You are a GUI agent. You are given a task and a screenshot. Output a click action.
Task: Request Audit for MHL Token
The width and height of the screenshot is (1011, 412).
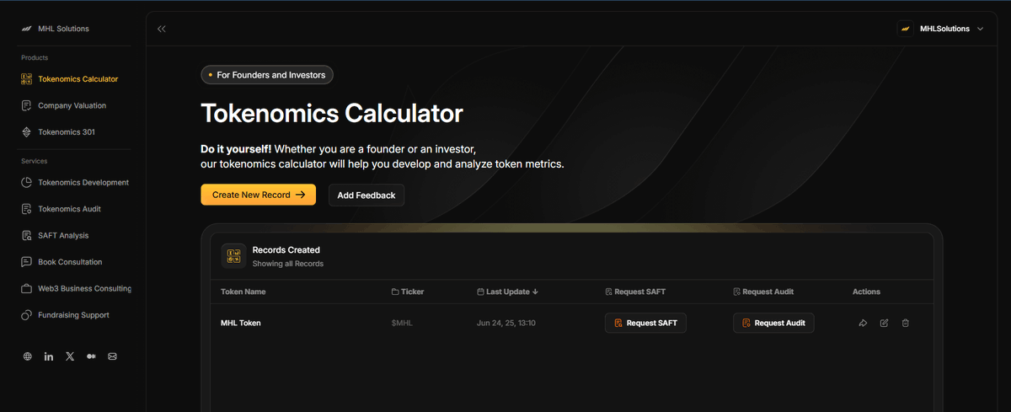(773, 323)
